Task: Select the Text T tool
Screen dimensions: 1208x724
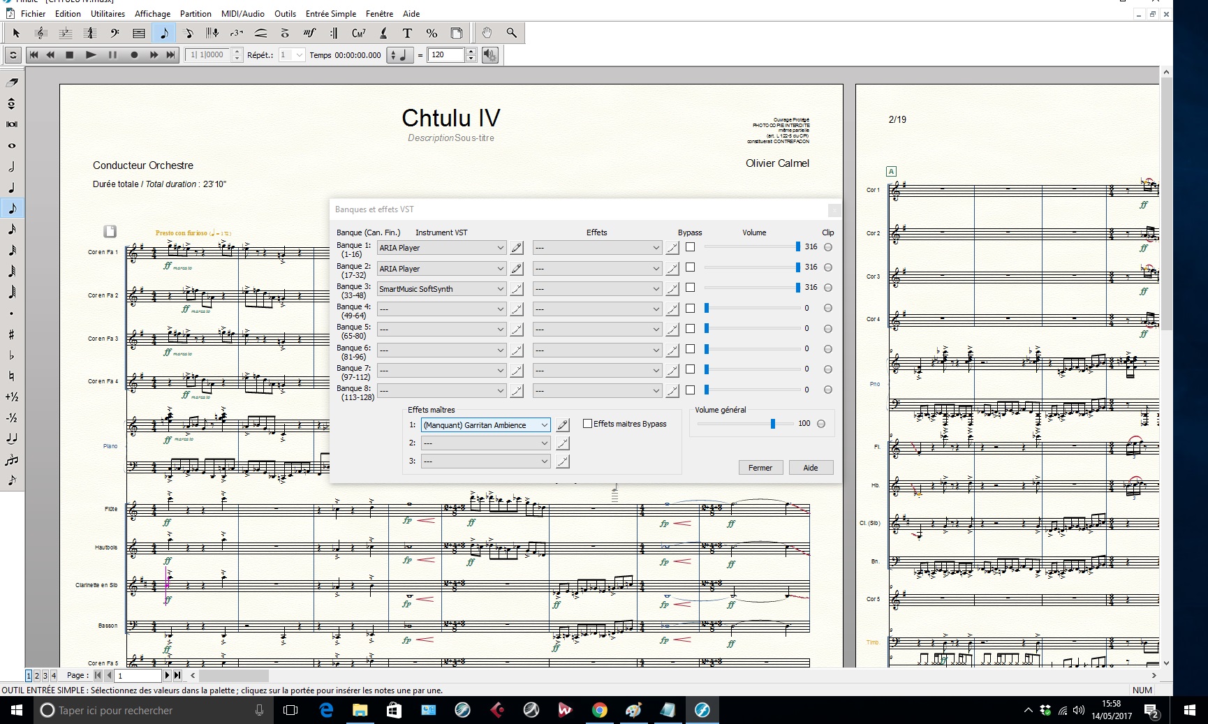Action: tap(407, 33)
